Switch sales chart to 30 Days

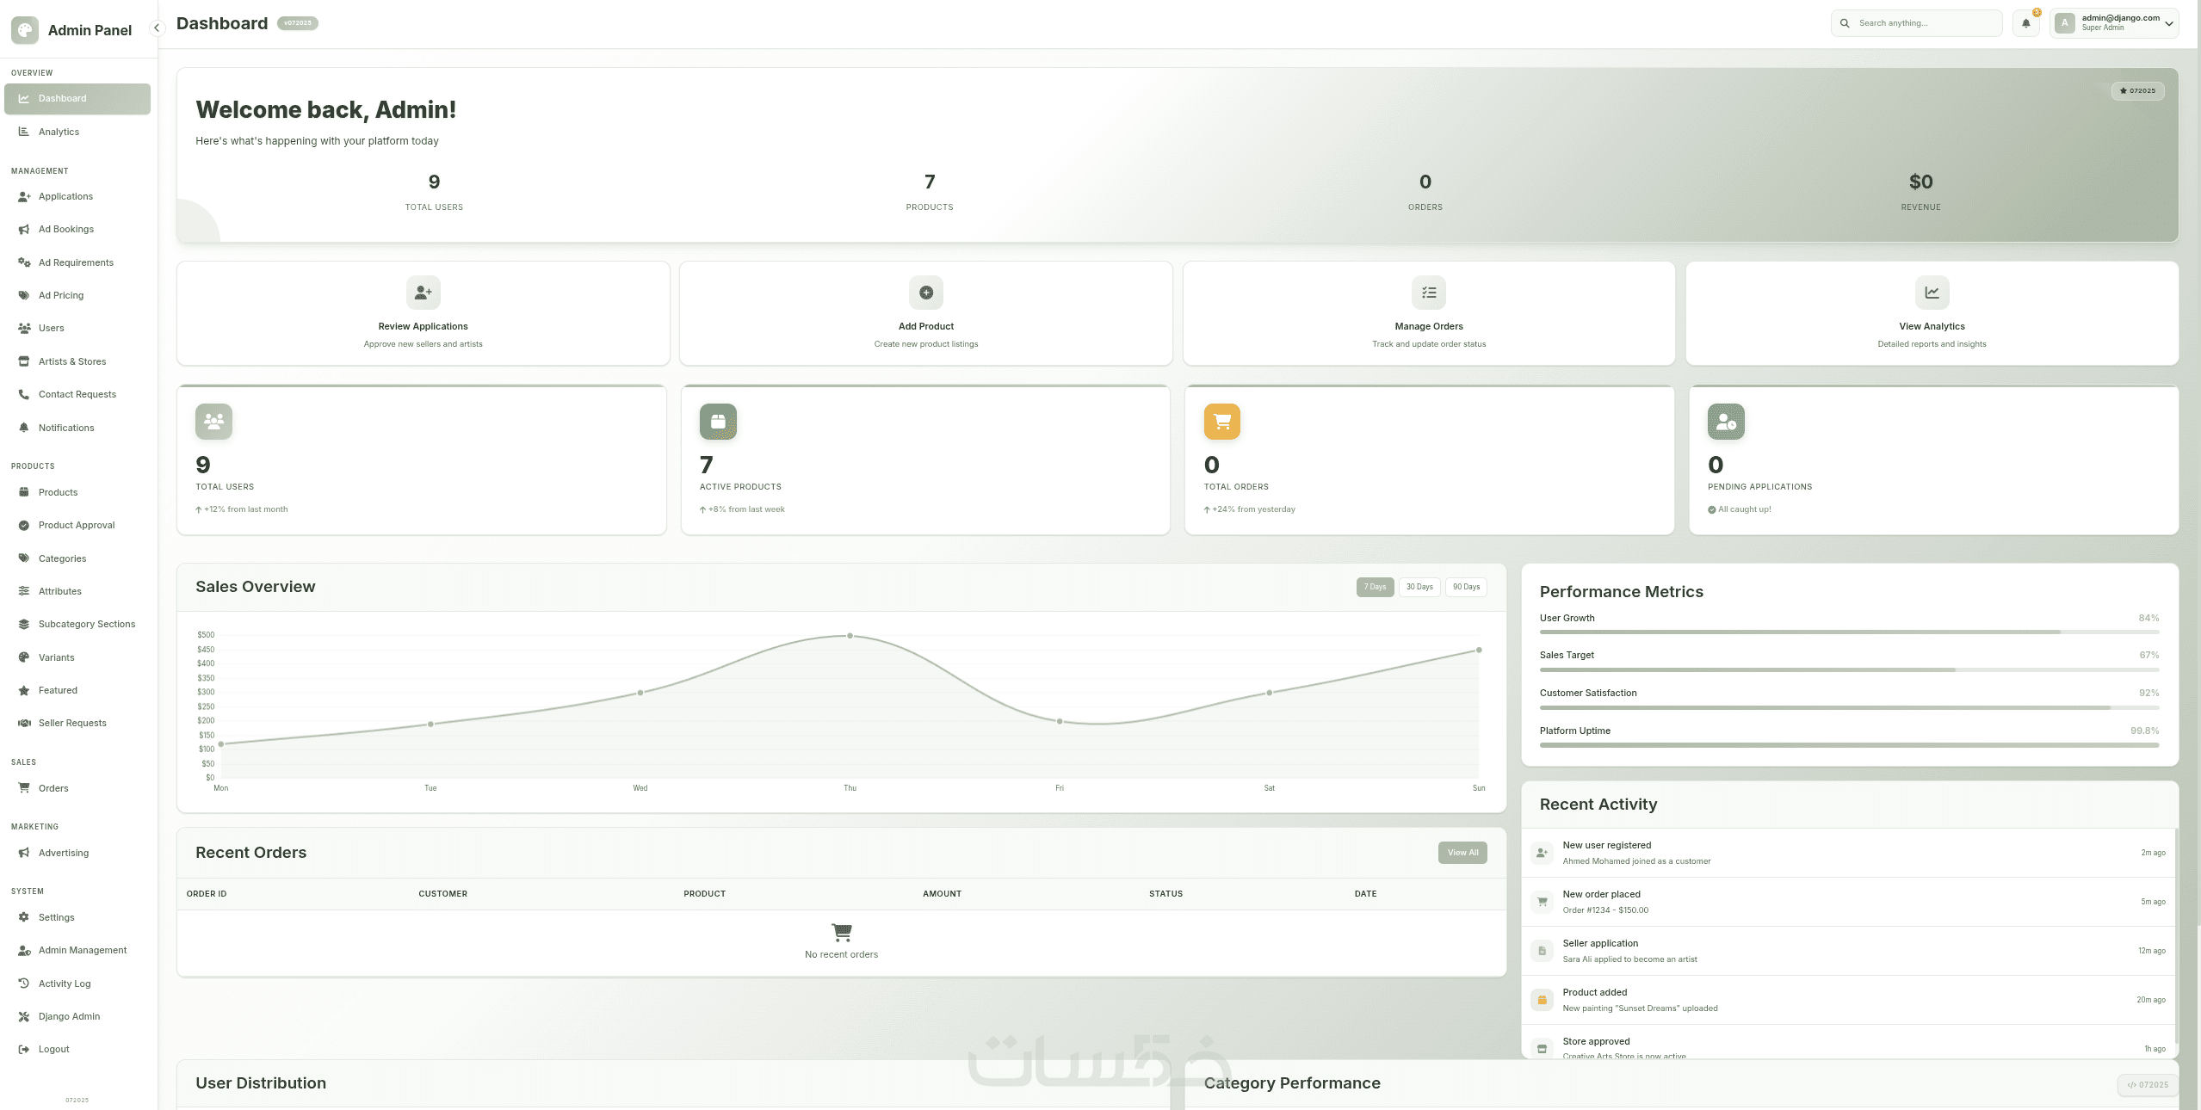point(1419,587)
